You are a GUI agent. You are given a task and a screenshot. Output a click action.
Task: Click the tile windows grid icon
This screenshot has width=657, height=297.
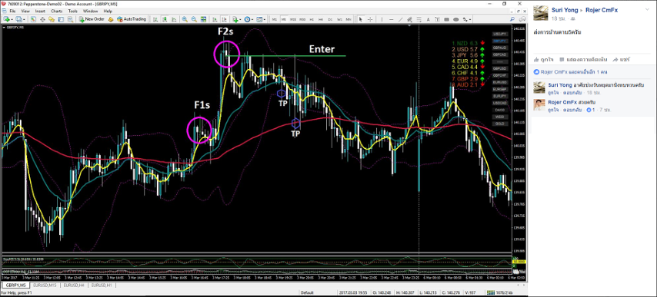pyautogui.click(x=203, y=19)
